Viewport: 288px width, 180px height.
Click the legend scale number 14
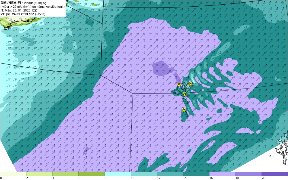click(x=185, y=178)
